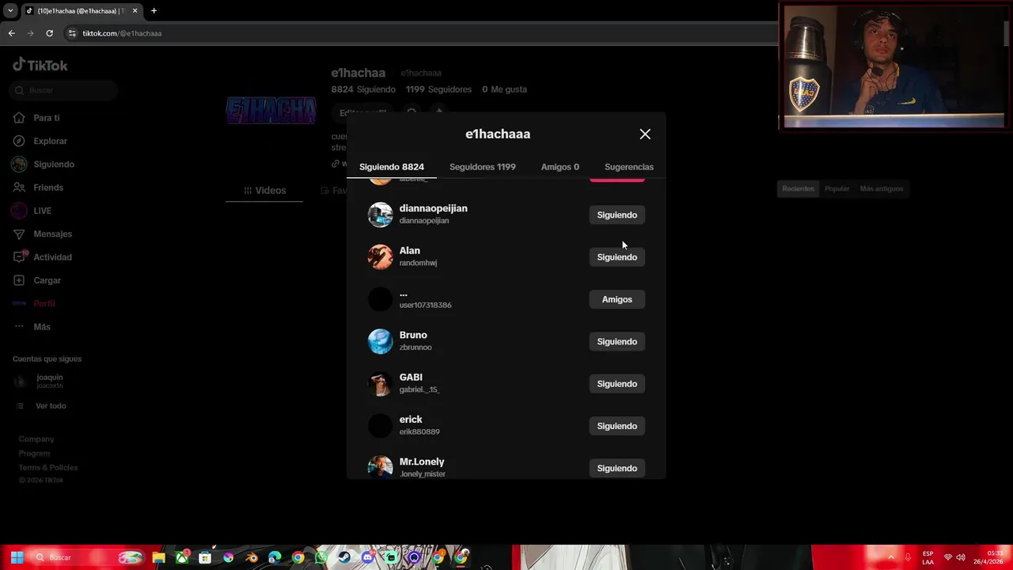Reload the TikTok page
This screenshot has height=570, width=1013.
click(x=49, y=33)
